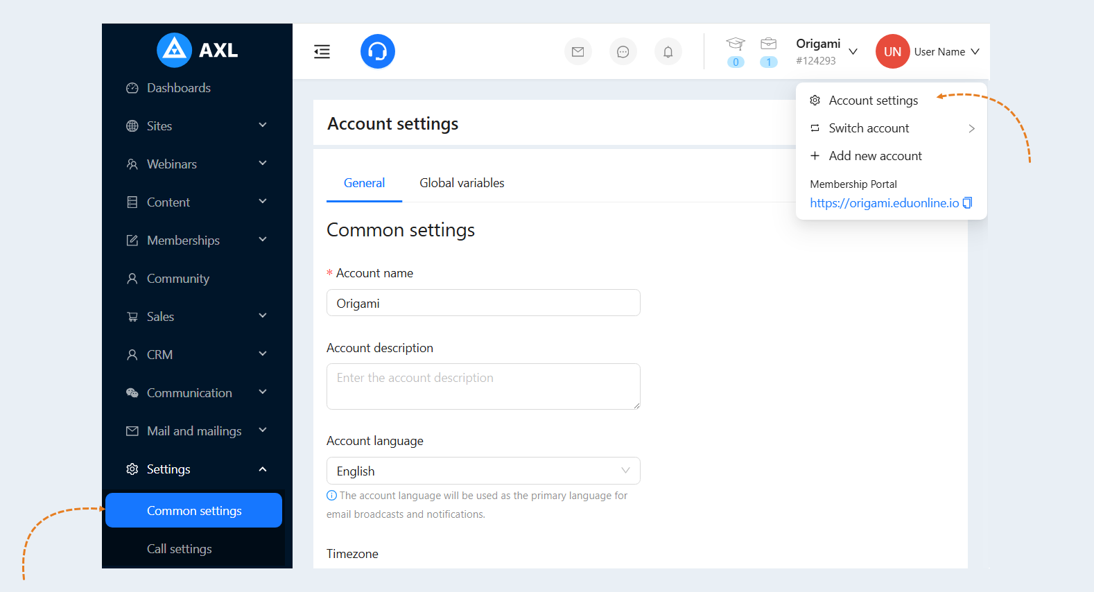Click the Memberships edit icon

(x=132, y=241)
